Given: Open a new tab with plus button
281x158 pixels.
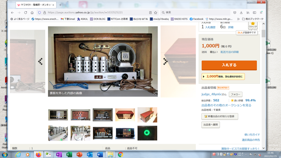Looking at the screenshot, I should tap(60, 5).
